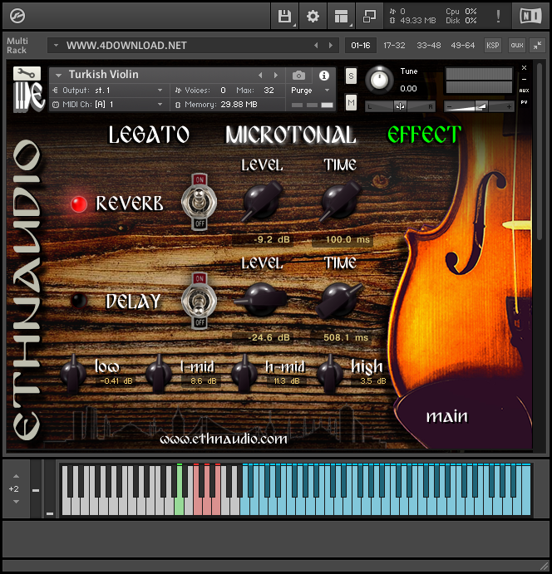Viewport: 552px width, 574px height.
Task: Expand the Turkish Violin instrument dropdown
Action: click(58, 76)
